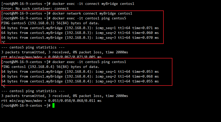
Task: Click the green terminal cursor block
Action: [53, 105]
